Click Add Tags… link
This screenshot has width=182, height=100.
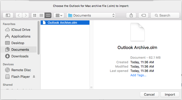pyautogui.click(x=138, y=75)
